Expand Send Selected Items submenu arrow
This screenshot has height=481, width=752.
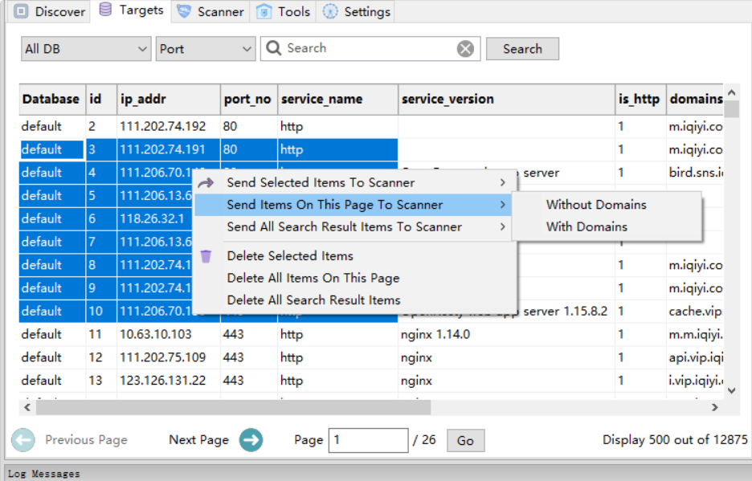(502, 183)
